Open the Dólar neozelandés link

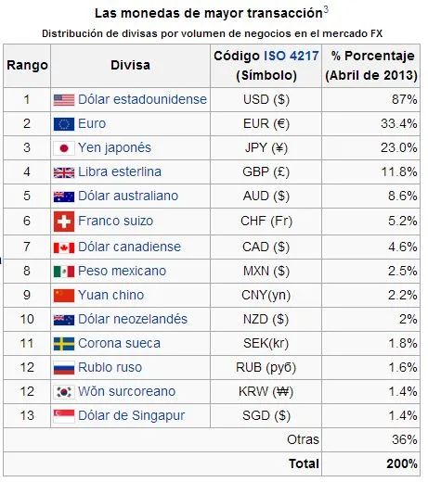pos(133,319)
